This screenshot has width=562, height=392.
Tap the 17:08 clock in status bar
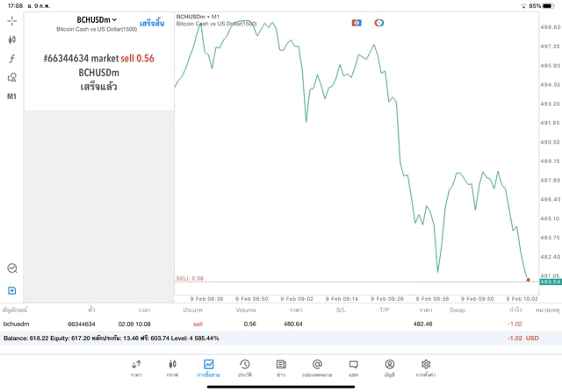coord(16,6)
